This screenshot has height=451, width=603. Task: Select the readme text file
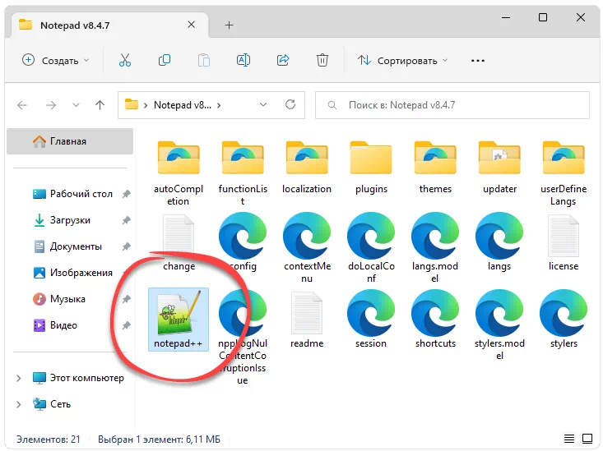[307, 320]
